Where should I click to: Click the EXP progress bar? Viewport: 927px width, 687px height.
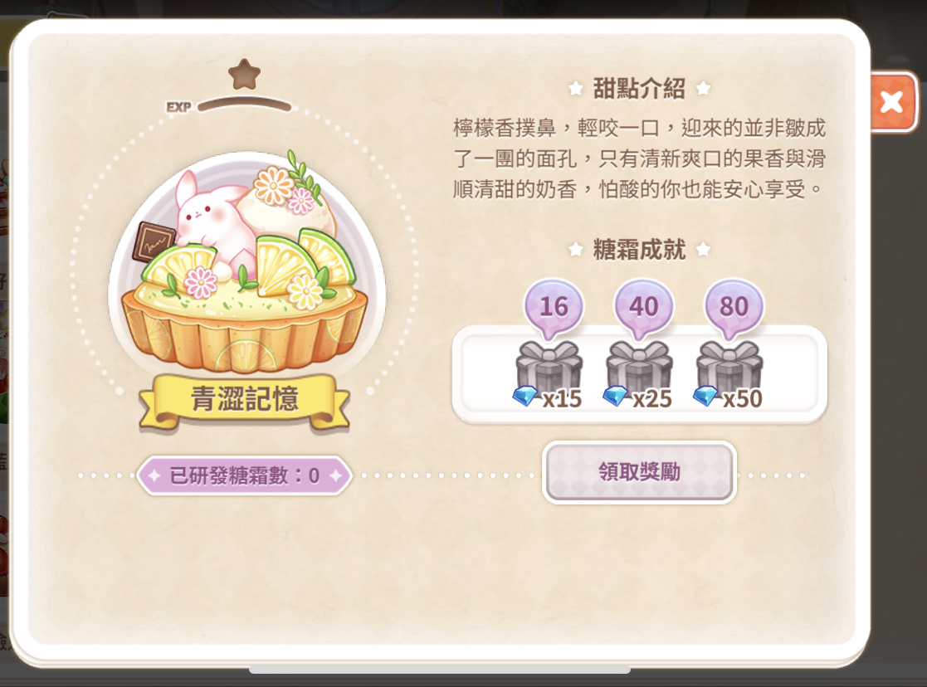pos(245,106)
